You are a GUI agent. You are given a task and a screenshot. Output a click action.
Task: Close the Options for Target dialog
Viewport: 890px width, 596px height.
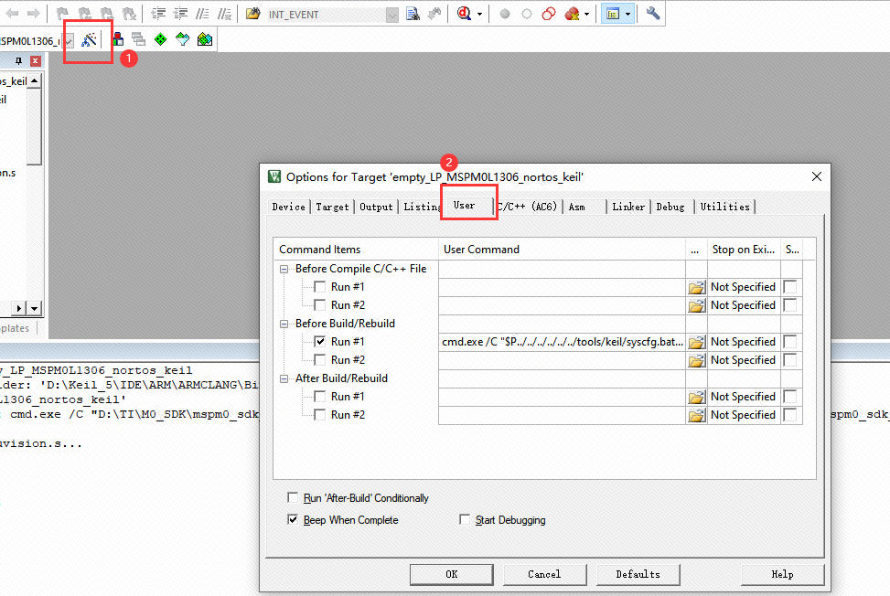point(816,176)
